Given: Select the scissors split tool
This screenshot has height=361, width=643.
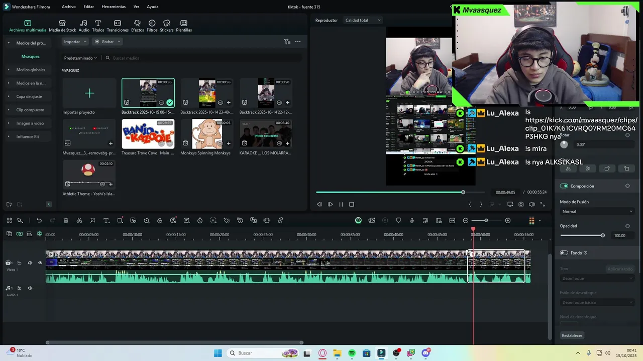Looking at the screenshot, I should click(79, 221).
